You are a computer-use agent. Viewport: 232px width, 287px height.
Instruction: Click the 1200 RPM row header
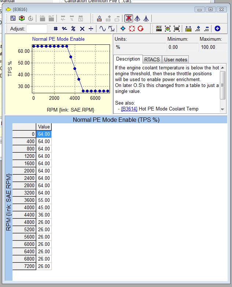coord(24,156)
